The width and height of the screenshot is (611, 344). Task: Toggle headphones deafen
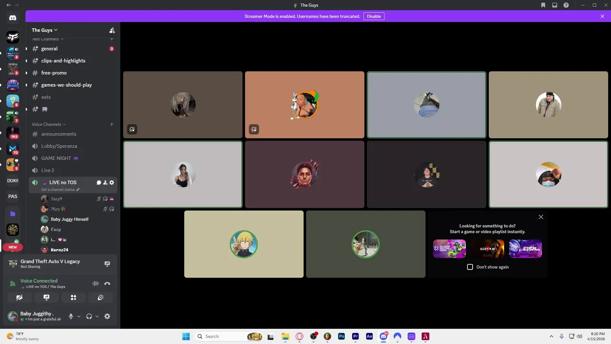coord(89,316)
